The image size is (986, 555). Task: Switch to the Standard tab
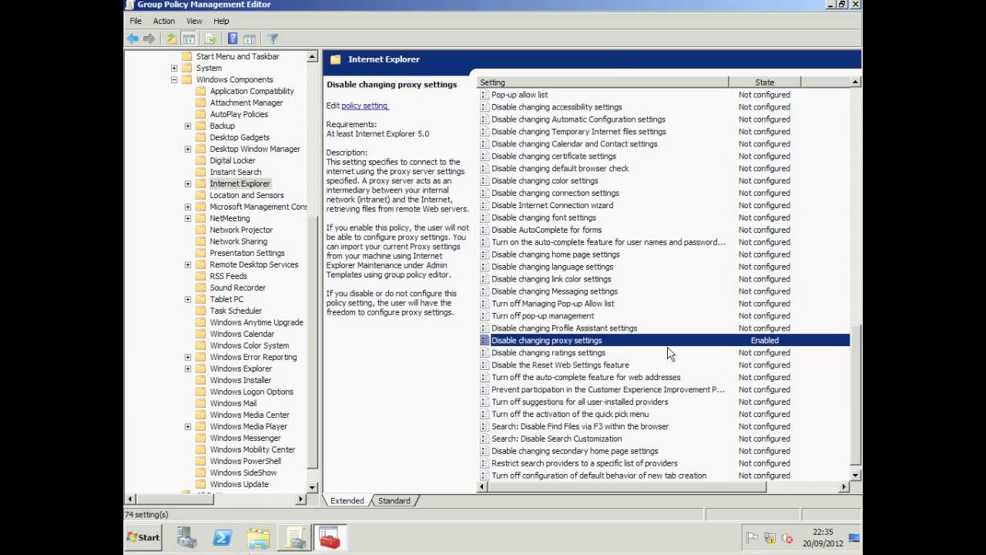[394, 501]
